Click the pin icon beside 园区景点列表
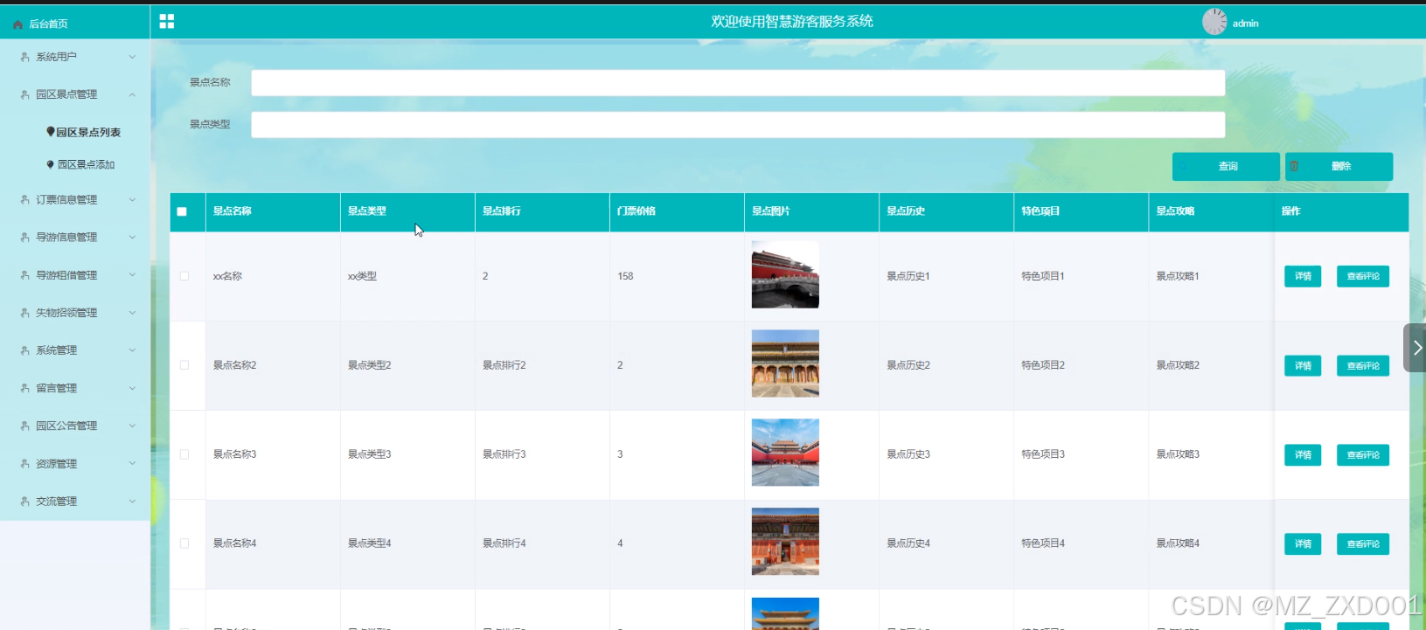The height and width of the screenshot is (630, 1426). coord(51,132)
